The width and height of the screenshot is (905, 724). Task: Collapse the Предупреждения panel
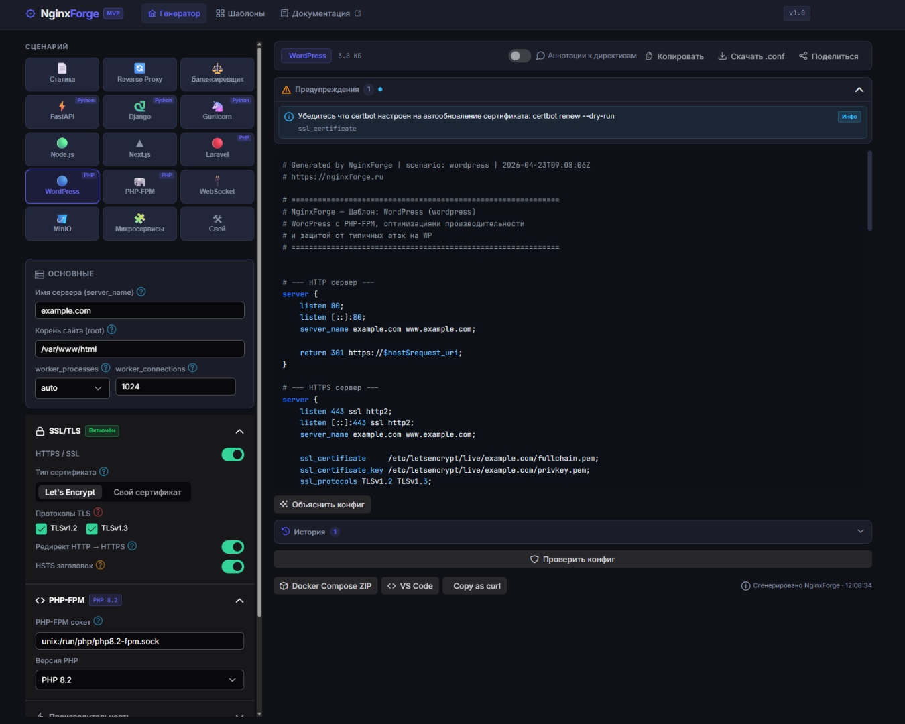coord(859,89)
